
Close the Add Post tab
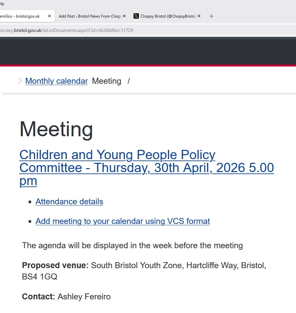(x=124, y=16)
